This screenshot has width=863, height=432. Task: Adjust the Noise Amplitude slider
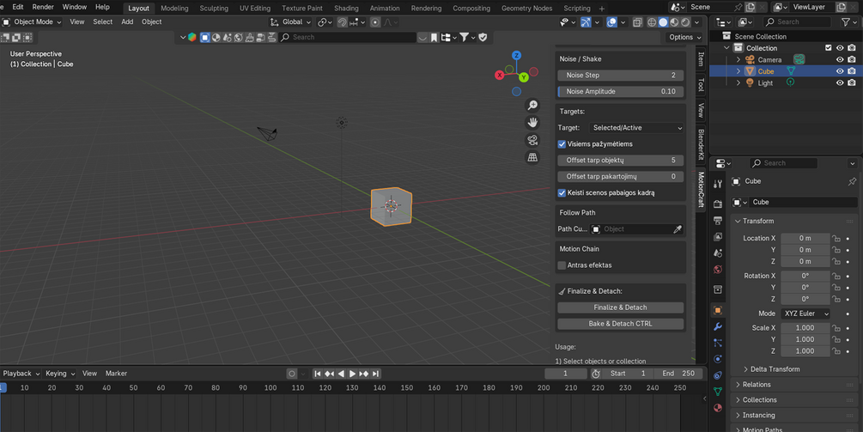point(620,92)
